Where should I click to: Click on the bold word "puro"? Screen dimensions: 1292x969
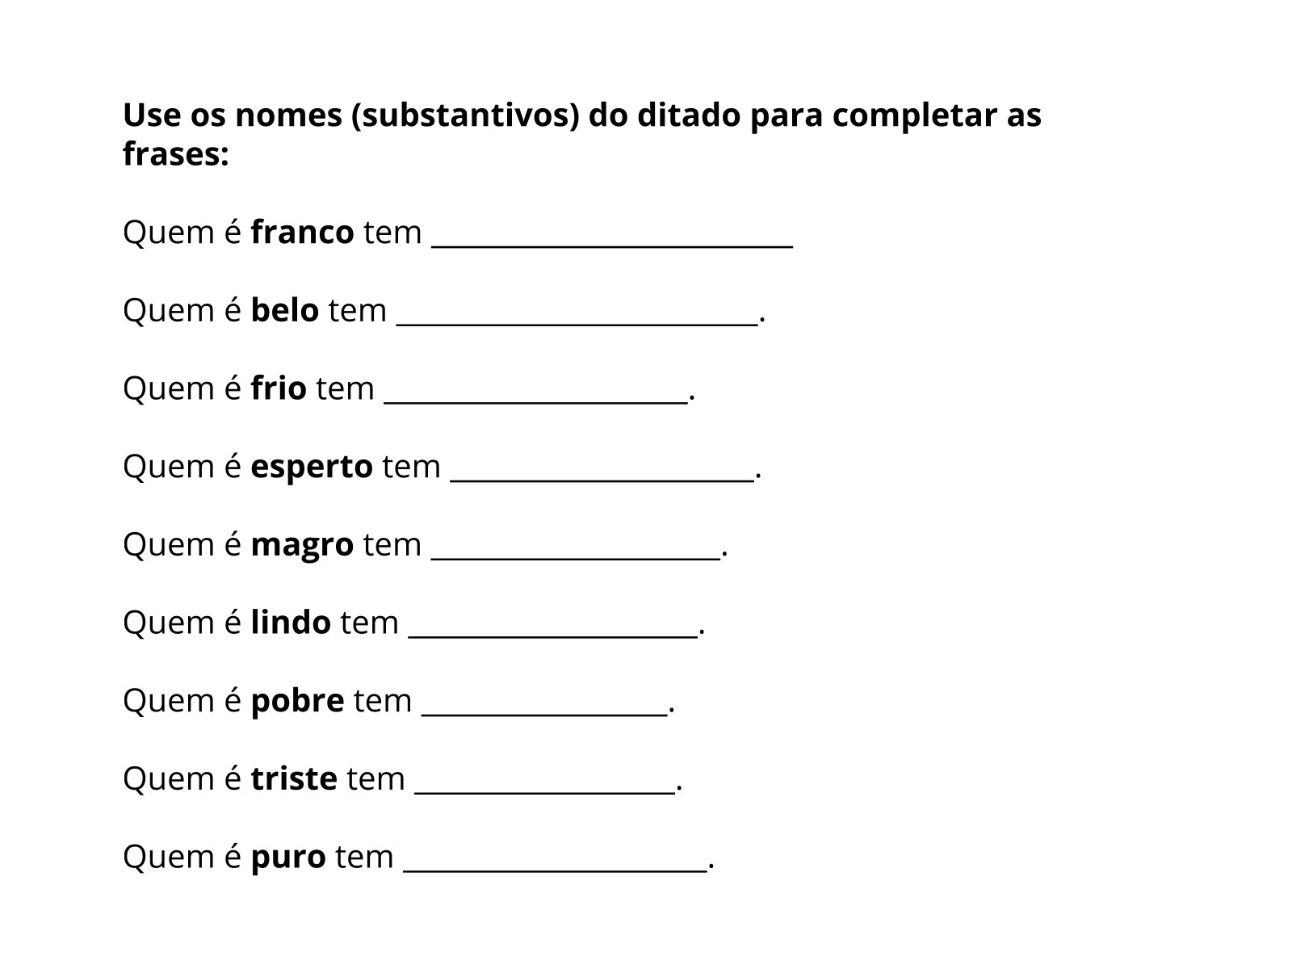[x=288, y=857]
